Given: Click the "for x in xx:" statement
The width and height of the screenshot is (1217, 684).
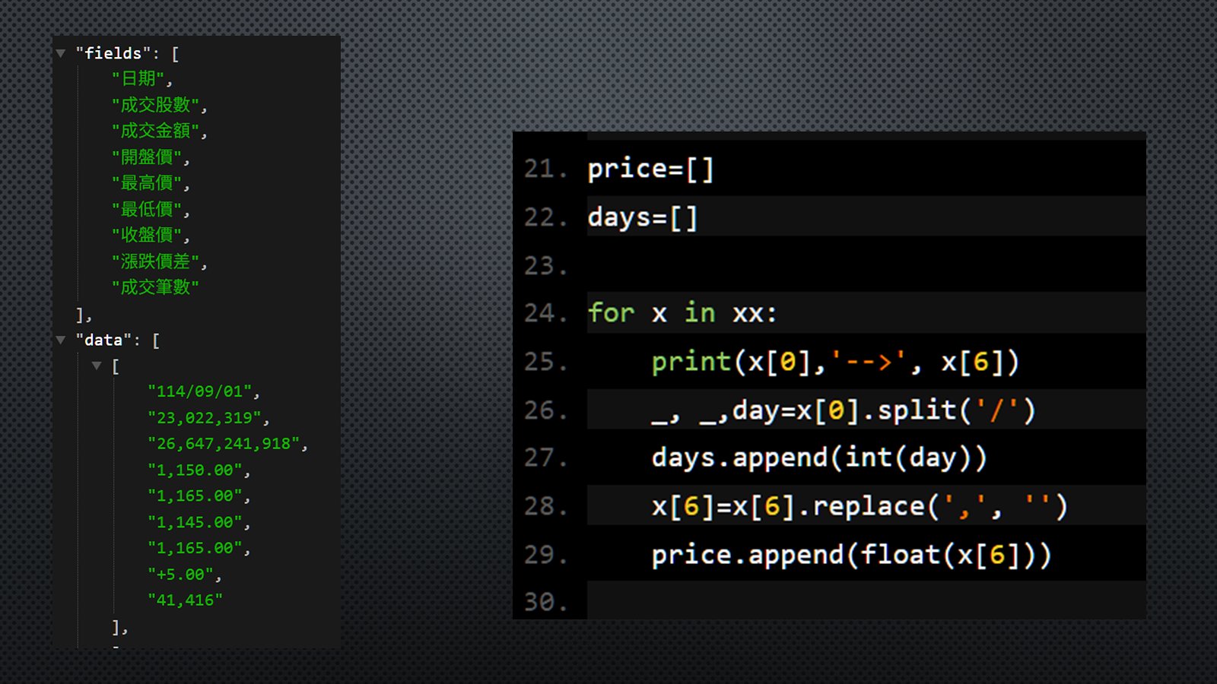Looking at the screenshot, I should [682, 313].
